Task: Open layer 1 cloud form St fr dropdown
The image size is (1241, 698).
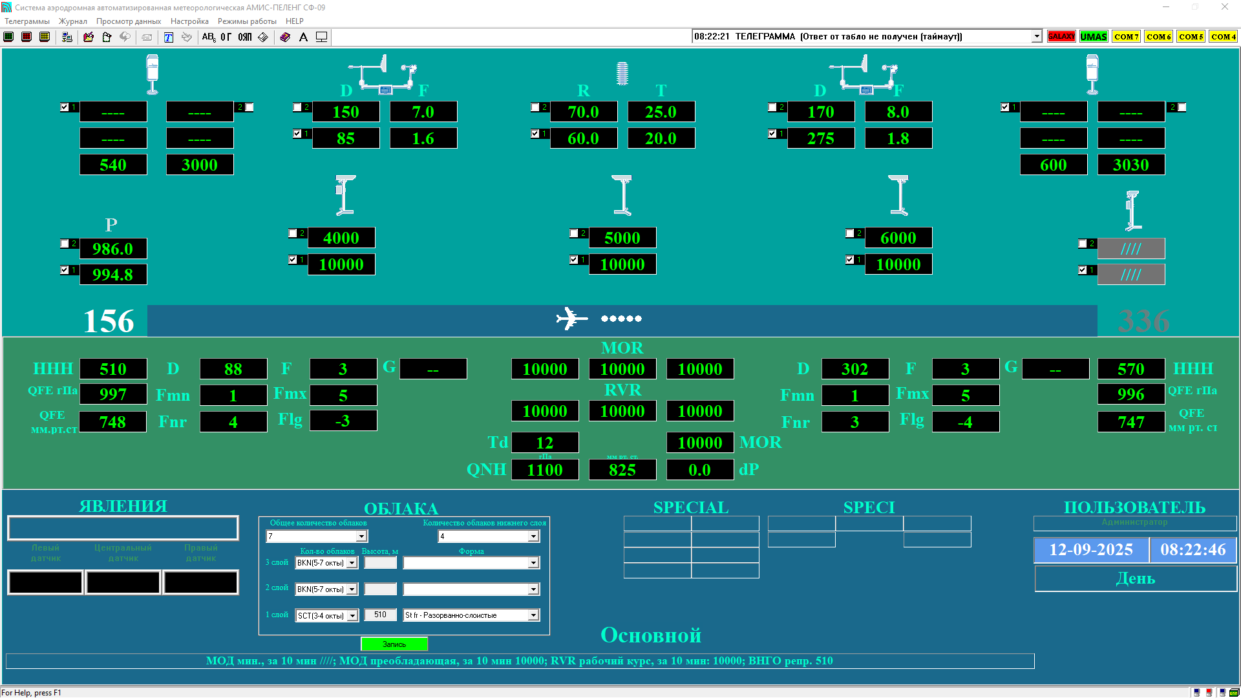Action: tap(533, 615)
